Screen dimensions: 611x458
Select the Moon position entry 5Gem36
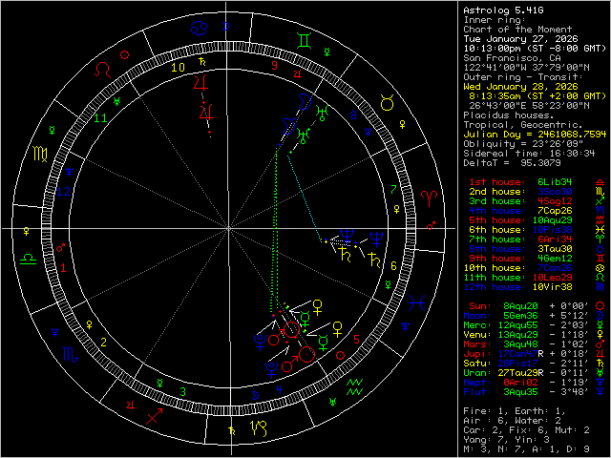point(530,343)
